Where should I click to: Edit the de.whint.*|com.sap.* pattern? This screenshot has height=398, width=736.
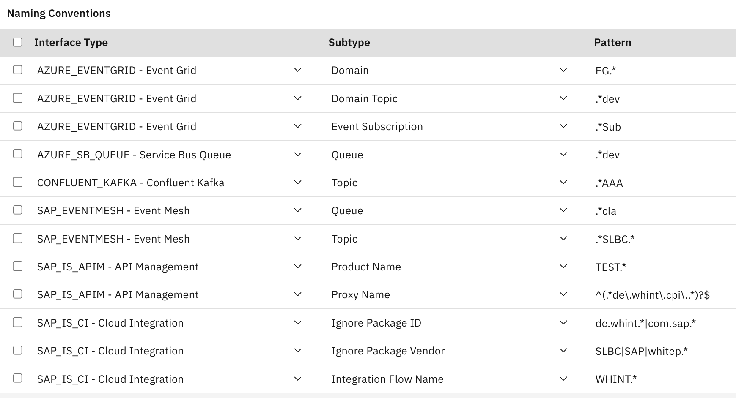[645, 324]
